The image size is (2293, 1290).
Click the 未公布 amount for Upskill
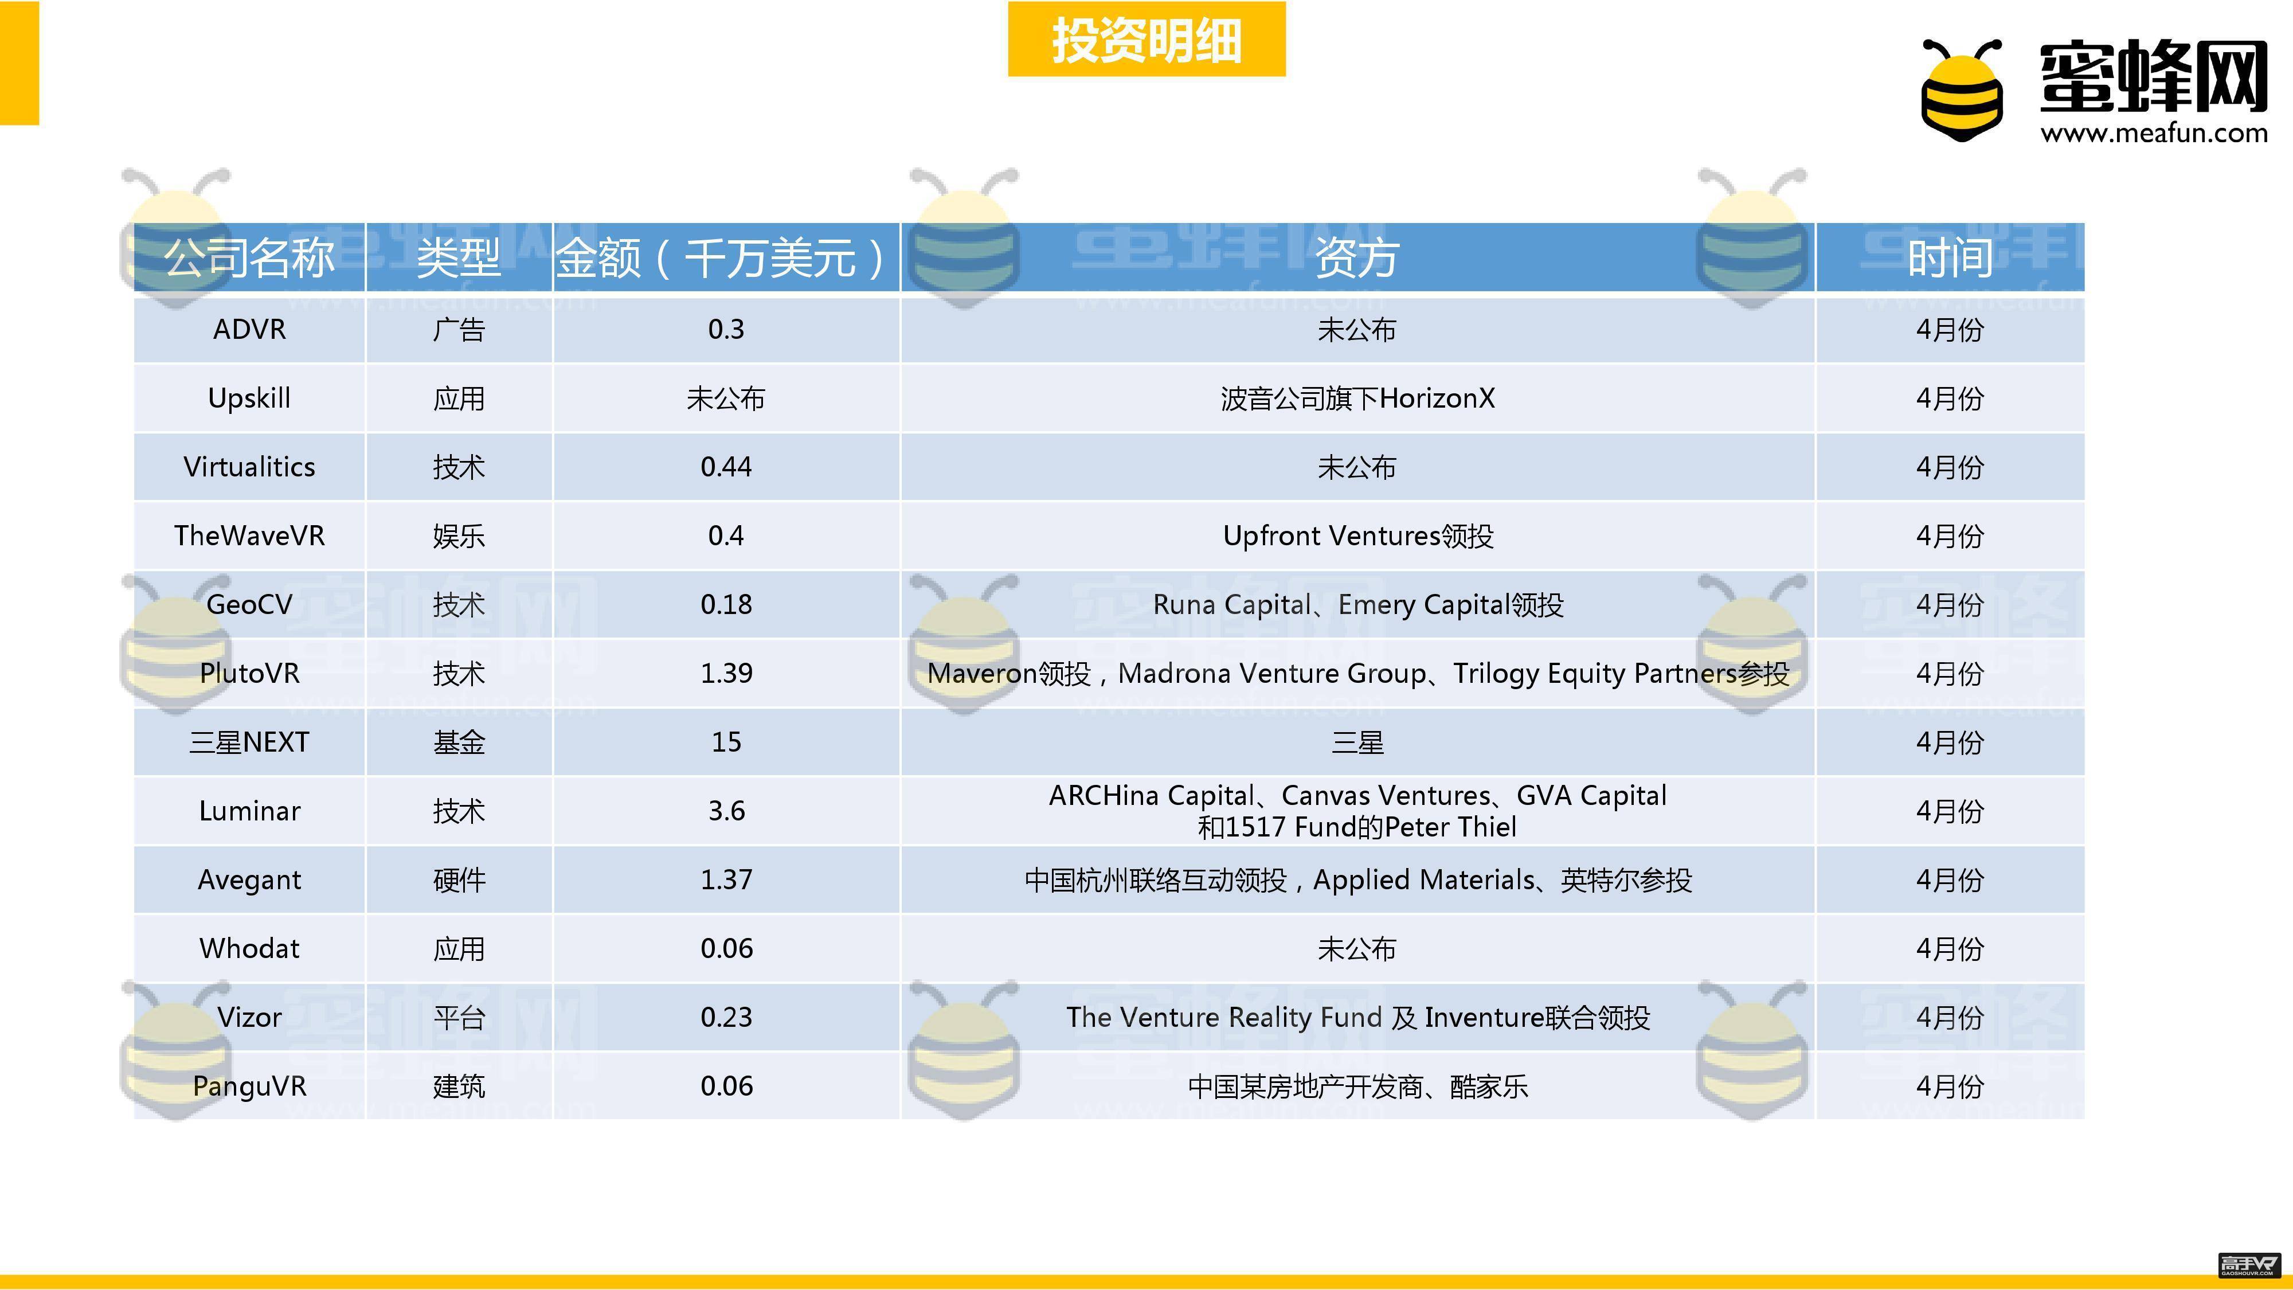pyautogui.click(x=726, y=398)
